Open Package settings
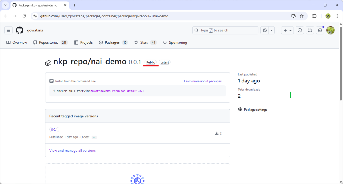Viewport: 343px width, 184px height. click(x=253, y=110)
